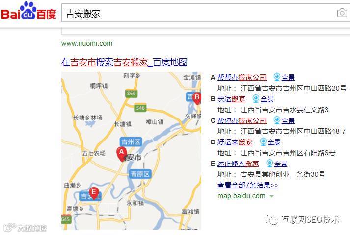
Task: Open the 在吉安市搜索吉安搬家_百度地图 result title
Action: (124, 62)
